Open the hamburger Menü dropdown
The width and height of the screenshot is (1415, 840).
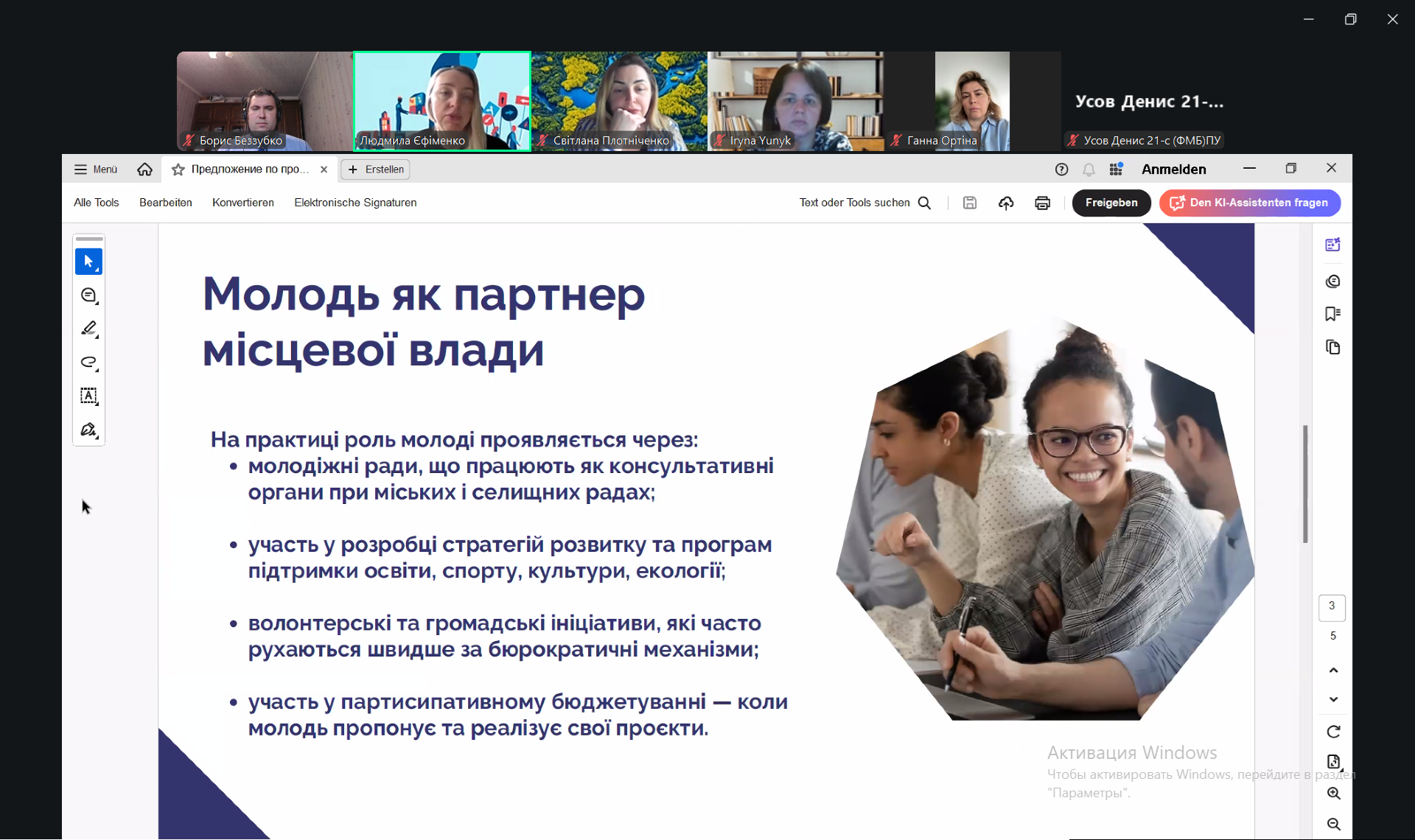coord(96,169)
